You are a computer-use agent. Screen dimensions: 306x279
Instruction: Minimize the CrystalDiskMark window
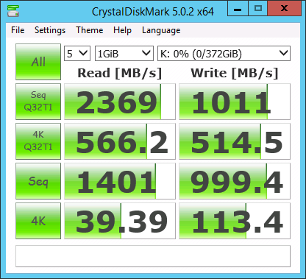[238, 8]
